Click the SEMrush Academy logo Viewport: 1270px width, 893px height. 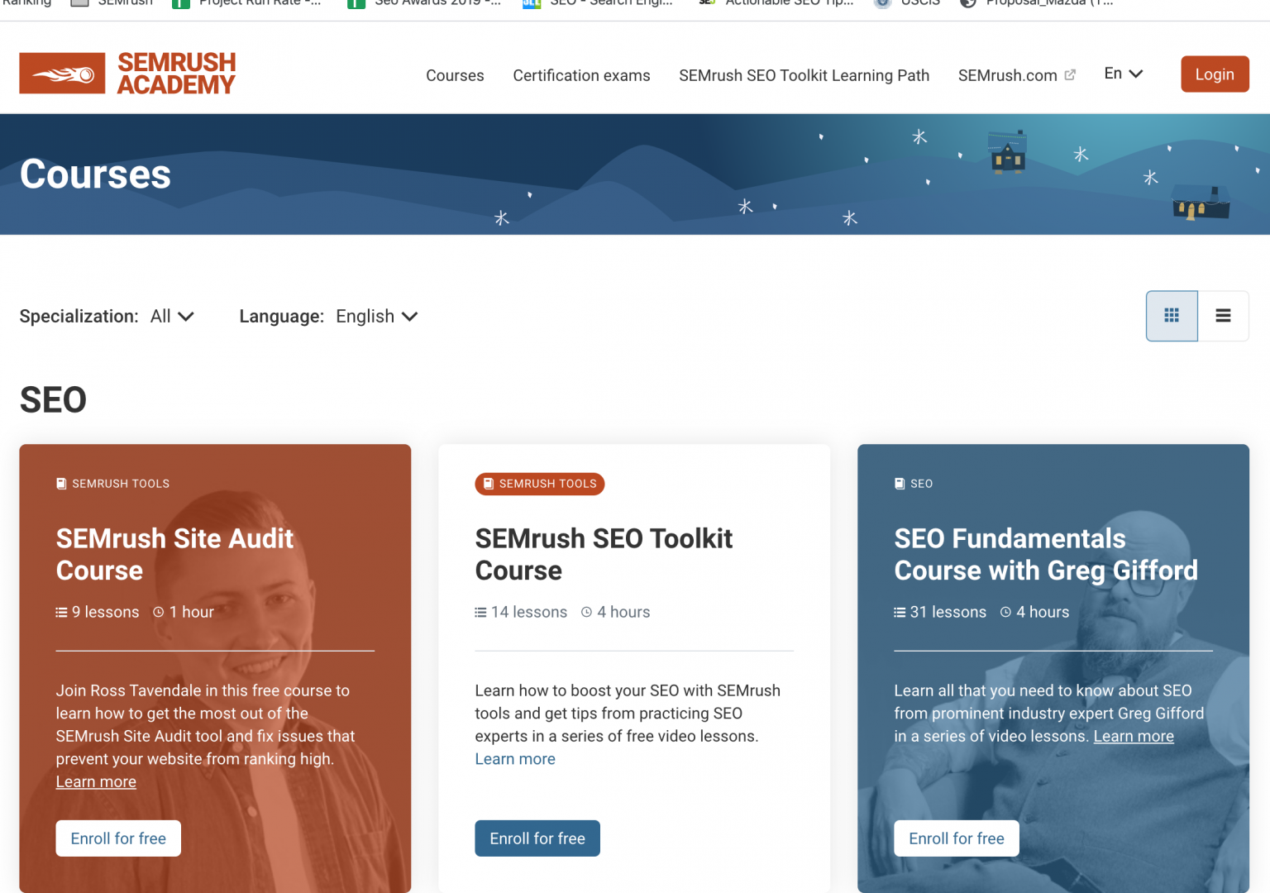[127, 74]
